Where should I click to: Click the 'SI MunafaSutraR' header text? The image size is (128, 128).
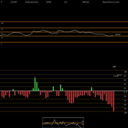pyautogui.click(x=31, y=2)
